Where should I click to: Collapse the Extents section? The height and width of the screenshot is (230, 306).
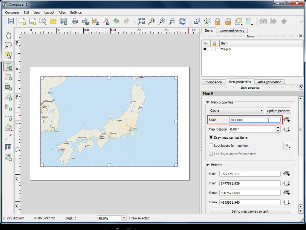click(207, 165)
